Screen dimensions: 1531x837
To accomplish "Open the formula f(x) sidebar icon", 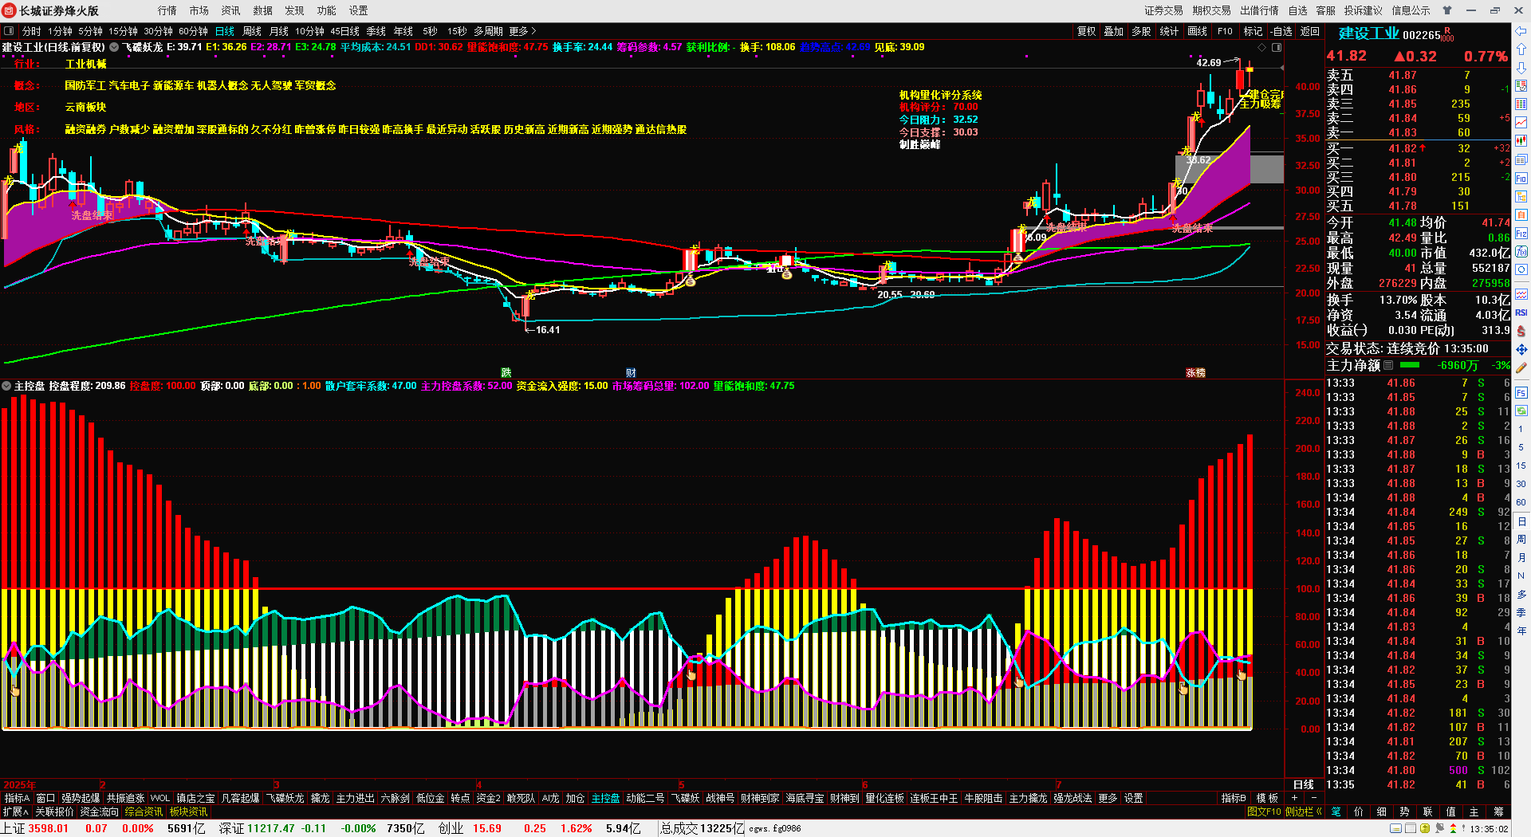I will click(1521, 252).
